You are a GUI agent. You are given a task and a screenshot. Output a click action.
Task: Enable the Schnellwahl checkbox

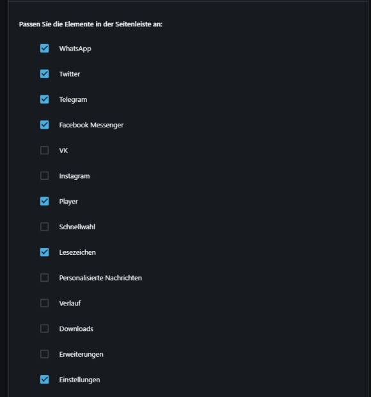45,227
